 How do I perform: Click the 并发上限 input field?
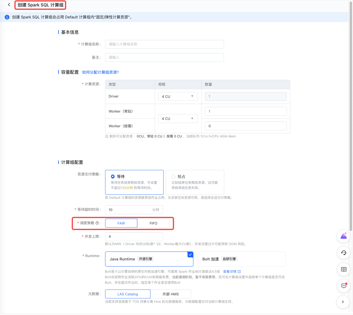coord(134,236)
